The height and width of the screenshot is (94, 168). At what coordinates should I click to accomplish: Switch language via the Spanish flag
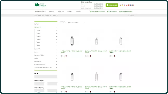coord(129,5)
